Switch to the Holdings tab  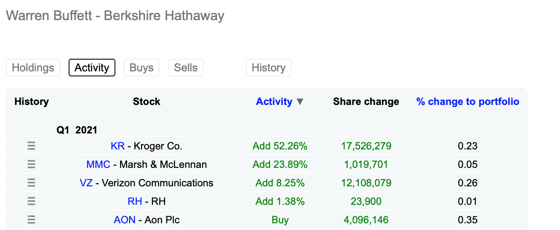33,68
